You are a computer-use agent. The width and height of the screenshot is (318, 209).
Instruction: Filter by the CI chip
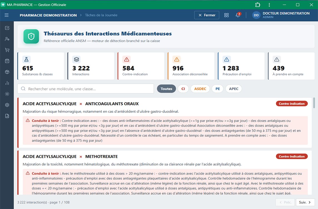(183, 89)
